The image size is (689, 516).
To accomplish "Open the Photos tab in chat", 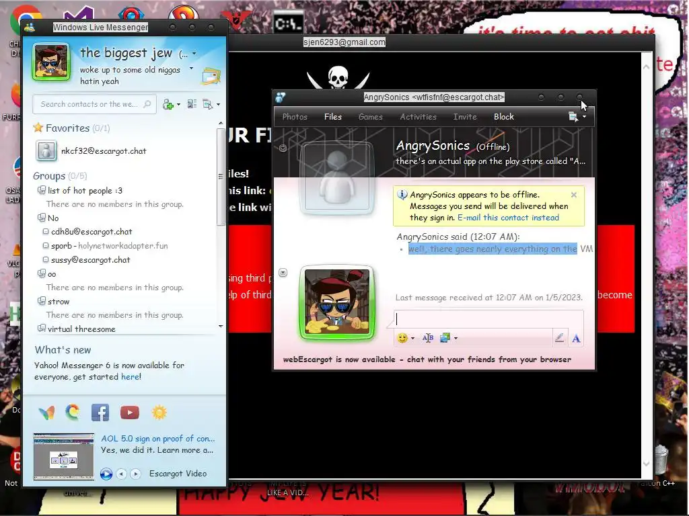I will pyautogui.click(x=295, y=117).
